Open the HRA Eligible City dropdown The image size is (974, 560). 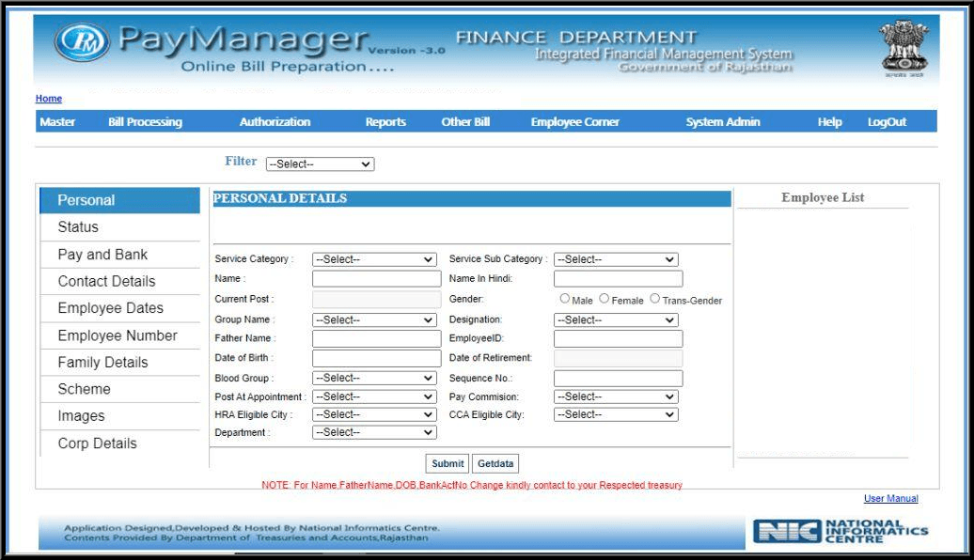coord(374,414)
